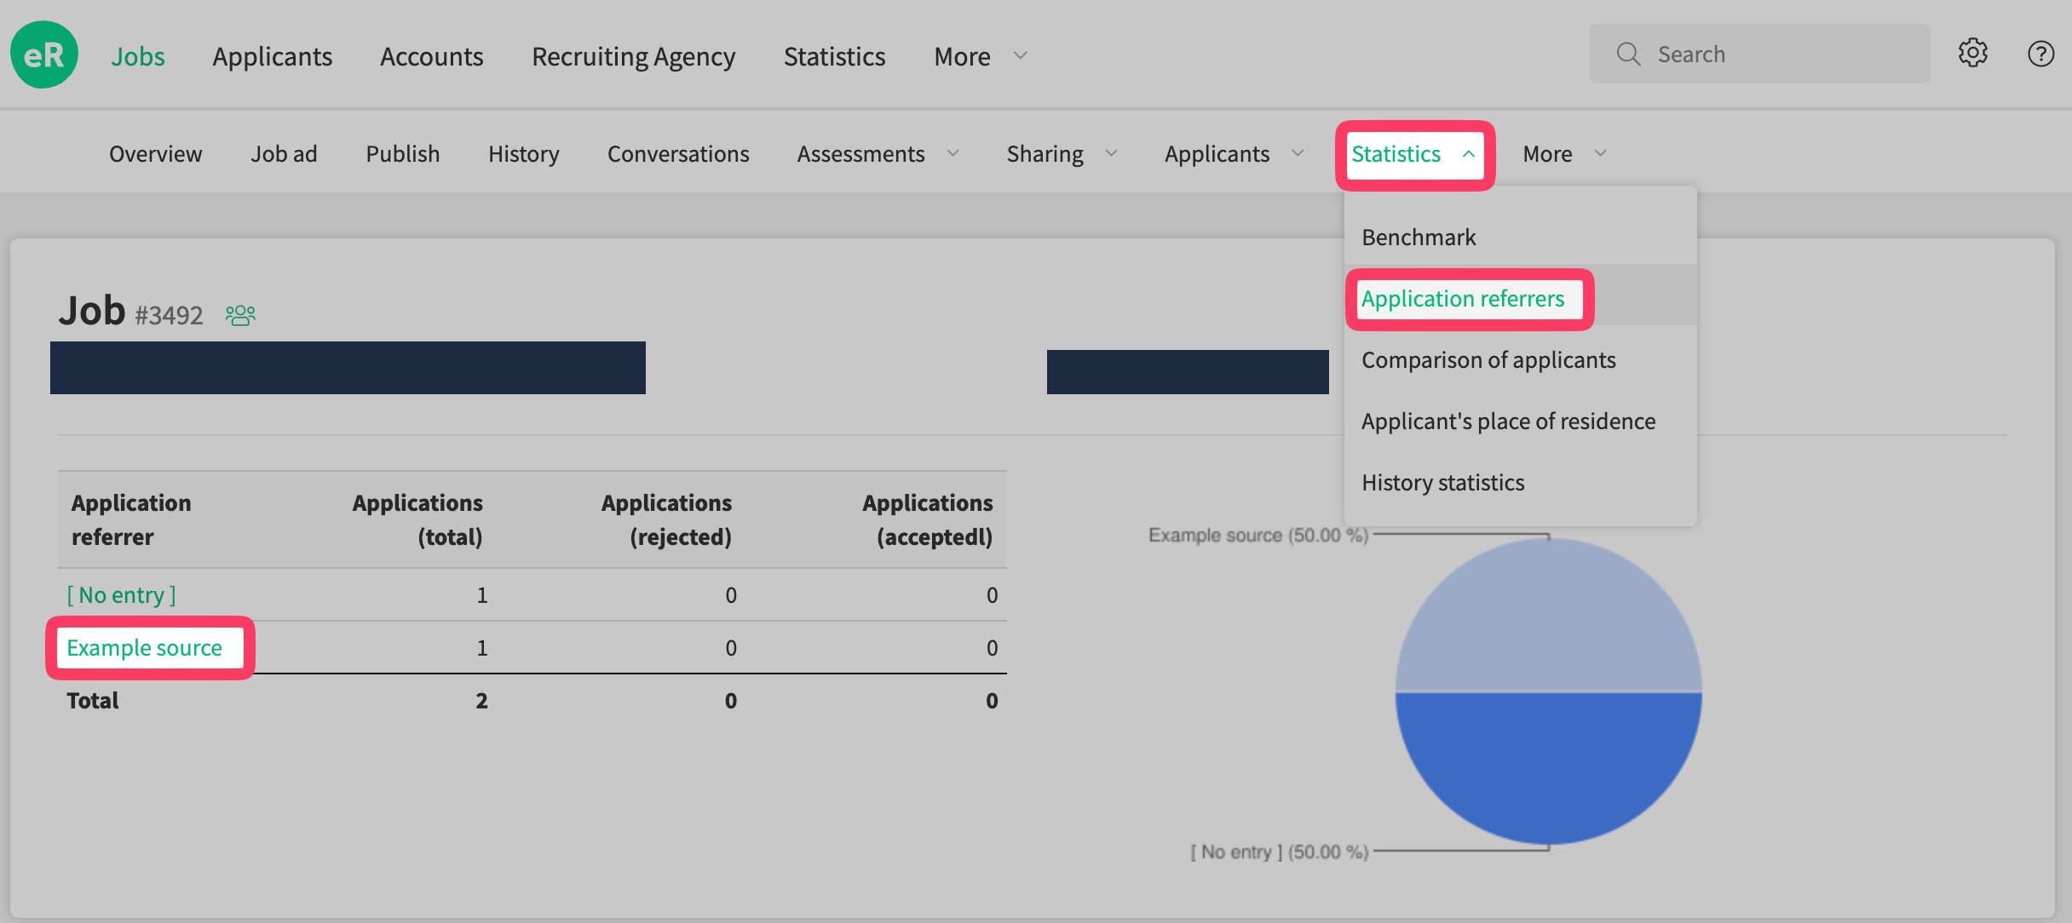Screen dimensions: 2072x923
Task: Open the settings gear icon
Action: [1972, 54]
